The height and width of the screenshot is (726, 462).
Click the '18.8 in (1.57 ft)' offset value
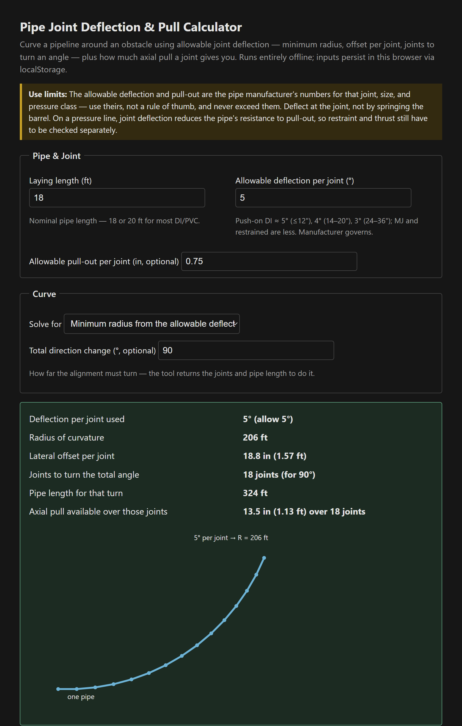[x=275, y=456]
